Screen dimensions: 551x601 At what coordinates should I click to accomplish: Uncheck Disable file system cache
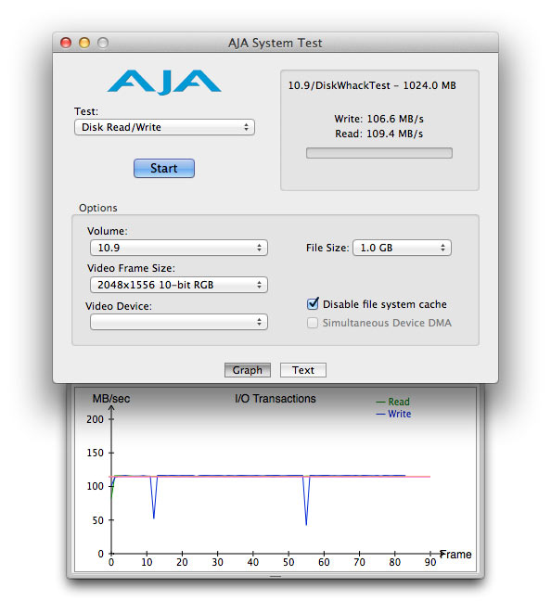[x=313, y=303]
